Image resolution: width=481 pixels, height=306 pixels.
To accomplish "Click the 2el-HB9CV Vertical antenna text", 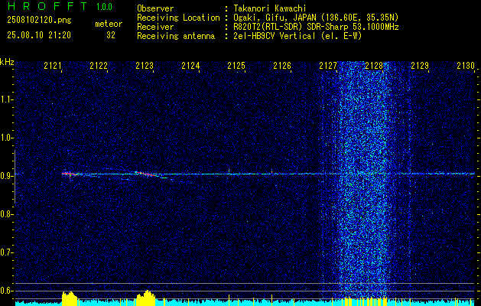I will point(297,36).
